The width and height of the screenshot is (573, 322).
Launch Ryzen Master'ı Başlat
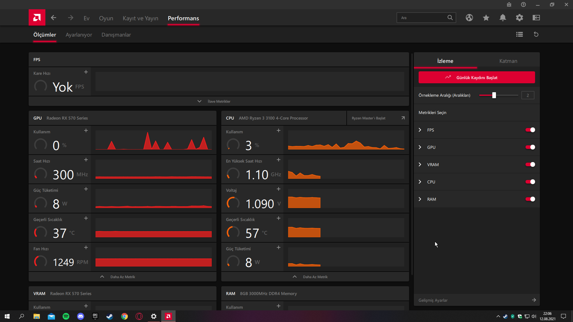coord(378,118)
